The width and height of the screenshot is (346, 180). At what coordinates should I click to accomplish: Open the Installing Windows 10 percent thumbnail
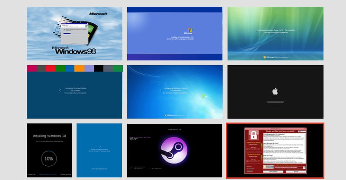49,150
